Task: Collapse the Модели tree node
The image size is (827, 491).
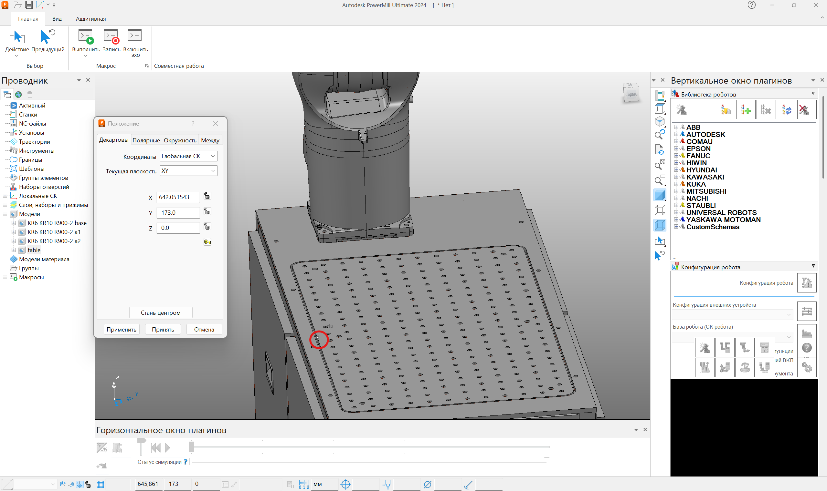Action: coord(5,214)
